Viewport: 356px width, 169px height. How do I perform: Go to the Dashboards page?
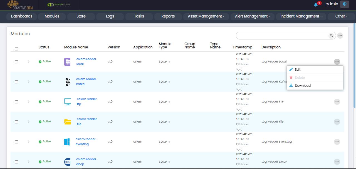[x=22, y=16]
